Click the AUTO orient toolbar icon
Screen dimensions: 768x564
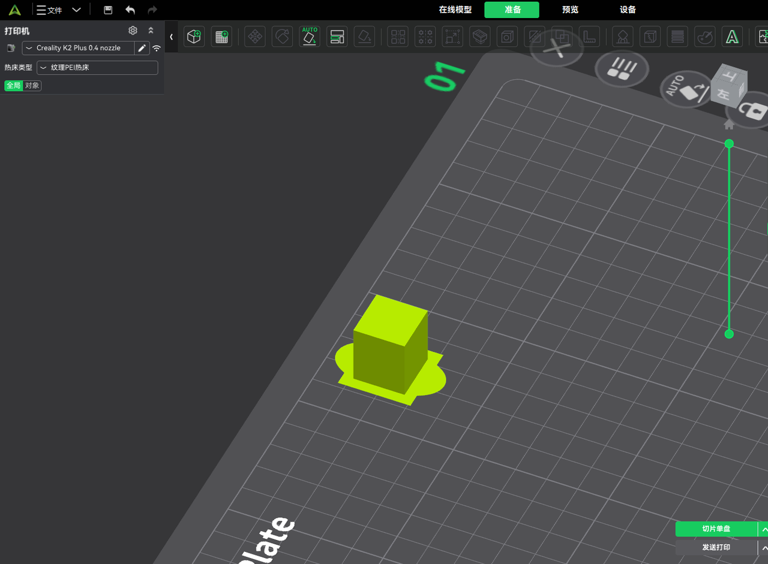(x=310, y=37)
